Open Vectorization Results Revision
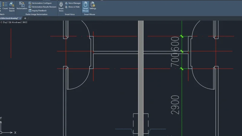Viewport: 242px width, 136px height. pos(44,7)
